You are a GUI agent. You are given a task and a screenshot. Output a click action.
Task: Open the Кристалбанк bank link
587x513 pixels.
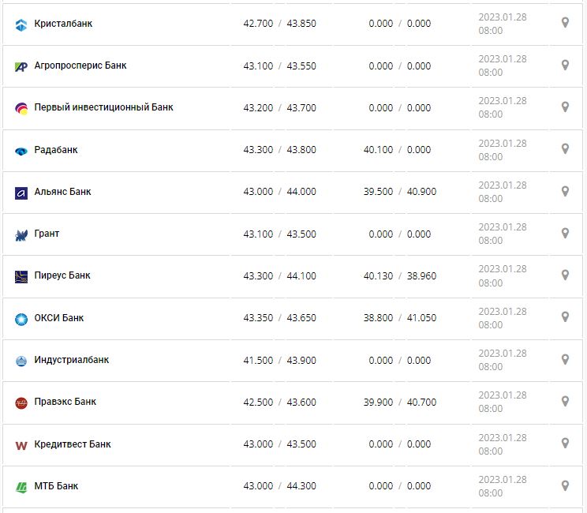point(63,24)
